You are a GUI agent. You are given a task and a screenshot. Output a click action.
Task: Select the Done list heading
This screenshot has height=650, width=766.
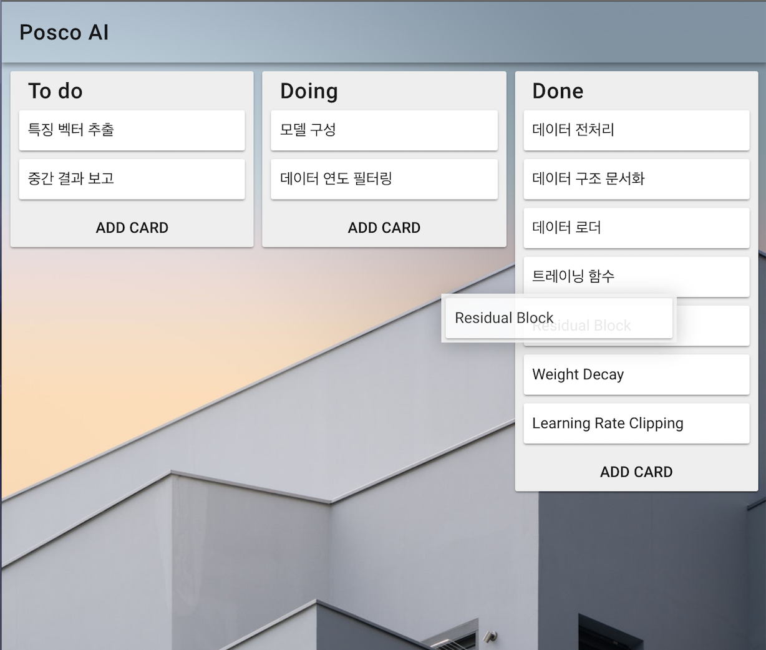558,91
